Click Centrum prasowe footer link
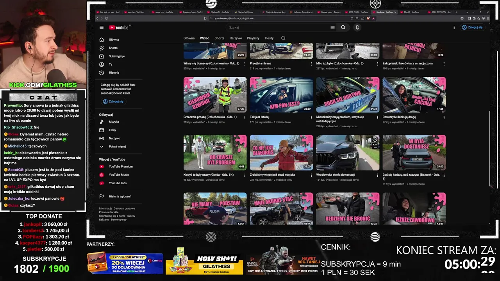500x281 pixels. (x=124, y=208)
